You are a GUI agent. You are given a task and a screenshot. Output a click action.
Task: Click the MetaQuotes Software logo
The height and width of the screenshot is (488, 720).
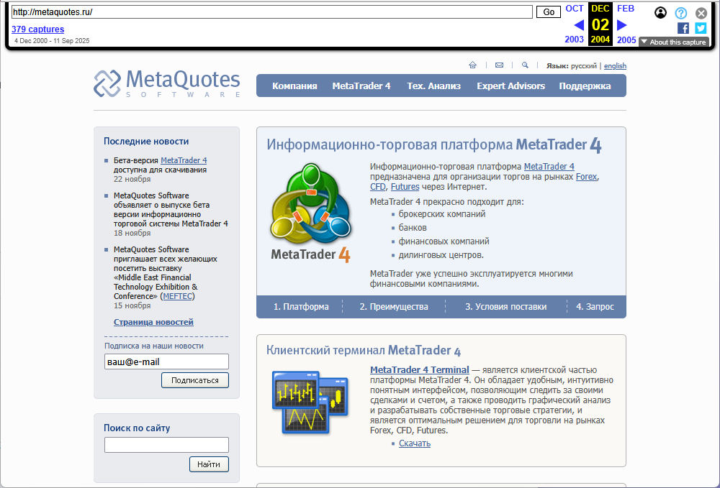(167, 83)
